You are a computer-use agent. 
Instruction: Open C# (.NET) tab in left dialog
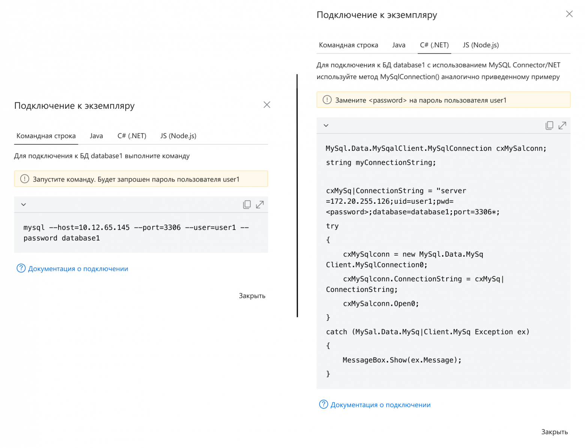(132, 136)
